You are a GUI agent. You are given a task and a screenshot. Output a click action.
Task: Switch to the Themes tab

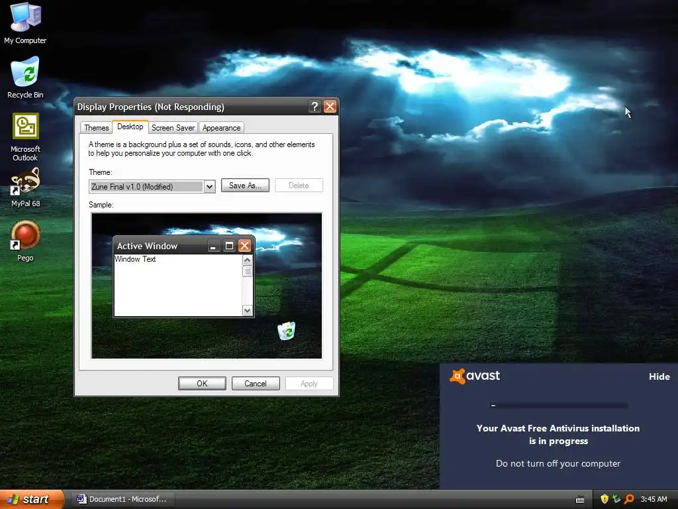point(97,128)
